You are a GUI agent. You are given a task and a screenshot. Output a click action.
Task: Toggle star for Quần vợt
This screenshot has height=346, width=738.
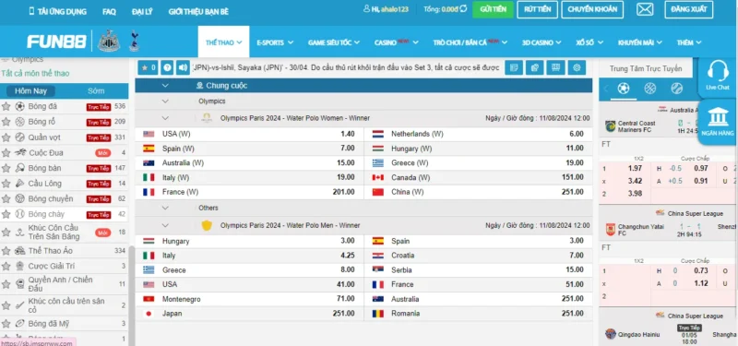(x=6, y=137)
